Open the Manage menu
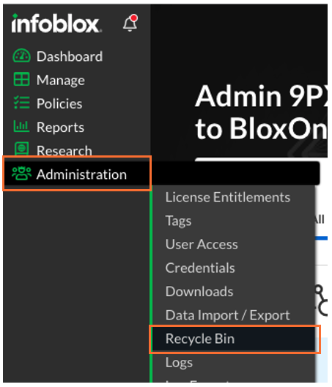The height and width of the screenshot is (387, 332). point(61,80)
